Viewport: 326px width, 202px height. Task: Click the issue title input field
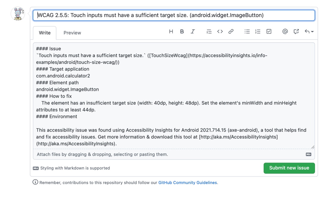[x=174, y=15]
